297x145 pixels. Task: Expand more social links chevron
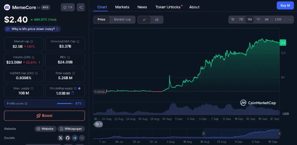point(82,138)
